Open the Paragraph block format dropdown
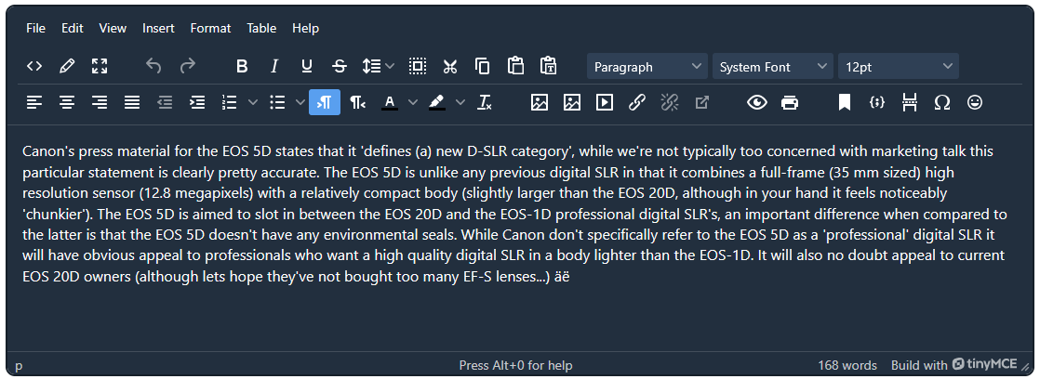1040x379 pixels. (647, 67)
